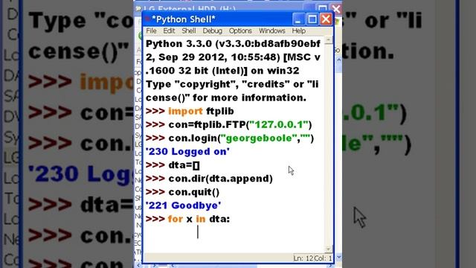
Task: Open the File menu in Python Shell
Action: coord(151,31)
